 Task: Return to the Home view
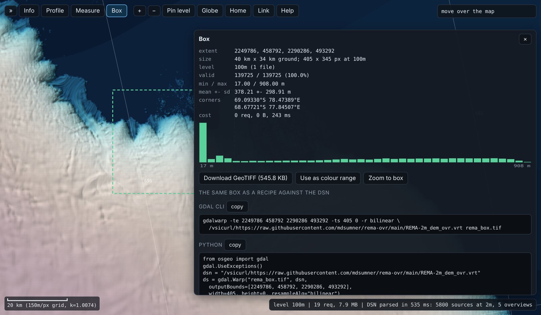point(238,11)
